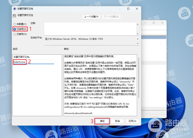Click the 确定 button
The width and height of the screenshot is (193, 138).
(x=102, y=121)
